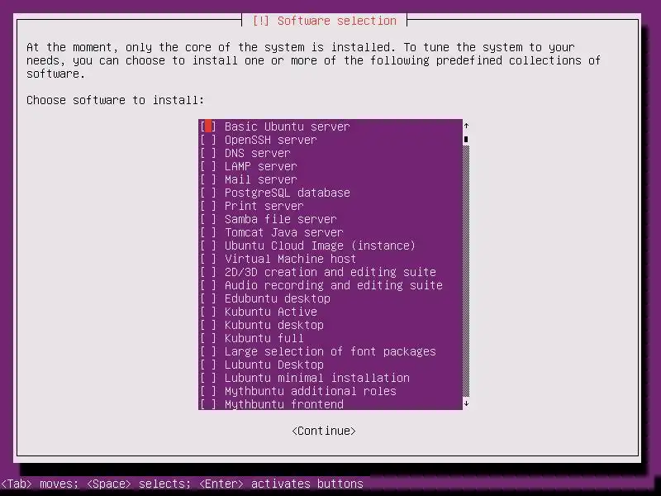Select the 'Lubuntu minimal installation' label
Screen dimensions: 661x496
(x=317, y=378)
